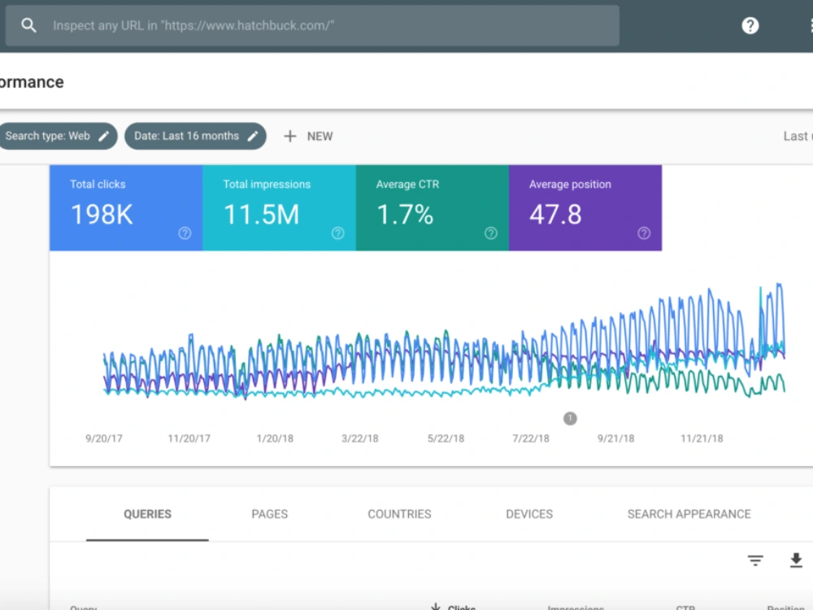Viewport: 813px width, 610px height.
Task: Toggle the Average CTR metric card
Action: [432, 208]
